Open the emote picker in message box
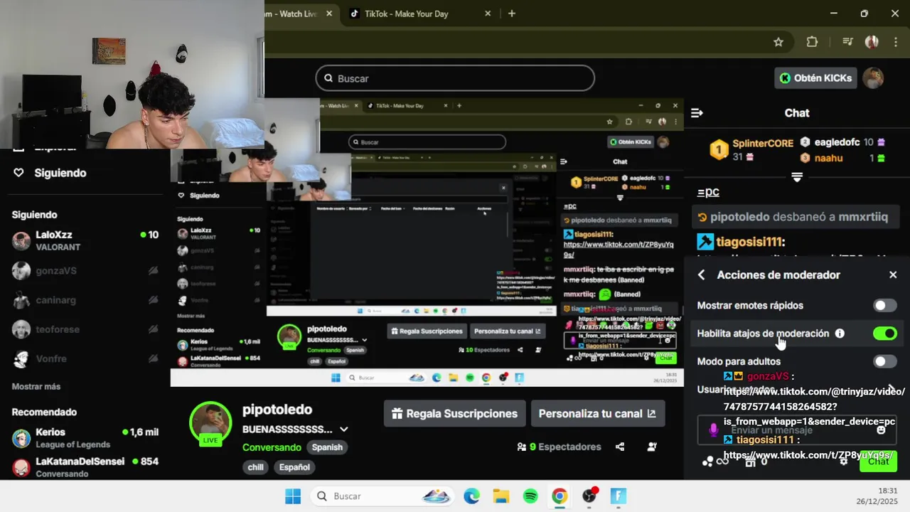This screenshot has width=910, height=512. [x=882, y=430]
